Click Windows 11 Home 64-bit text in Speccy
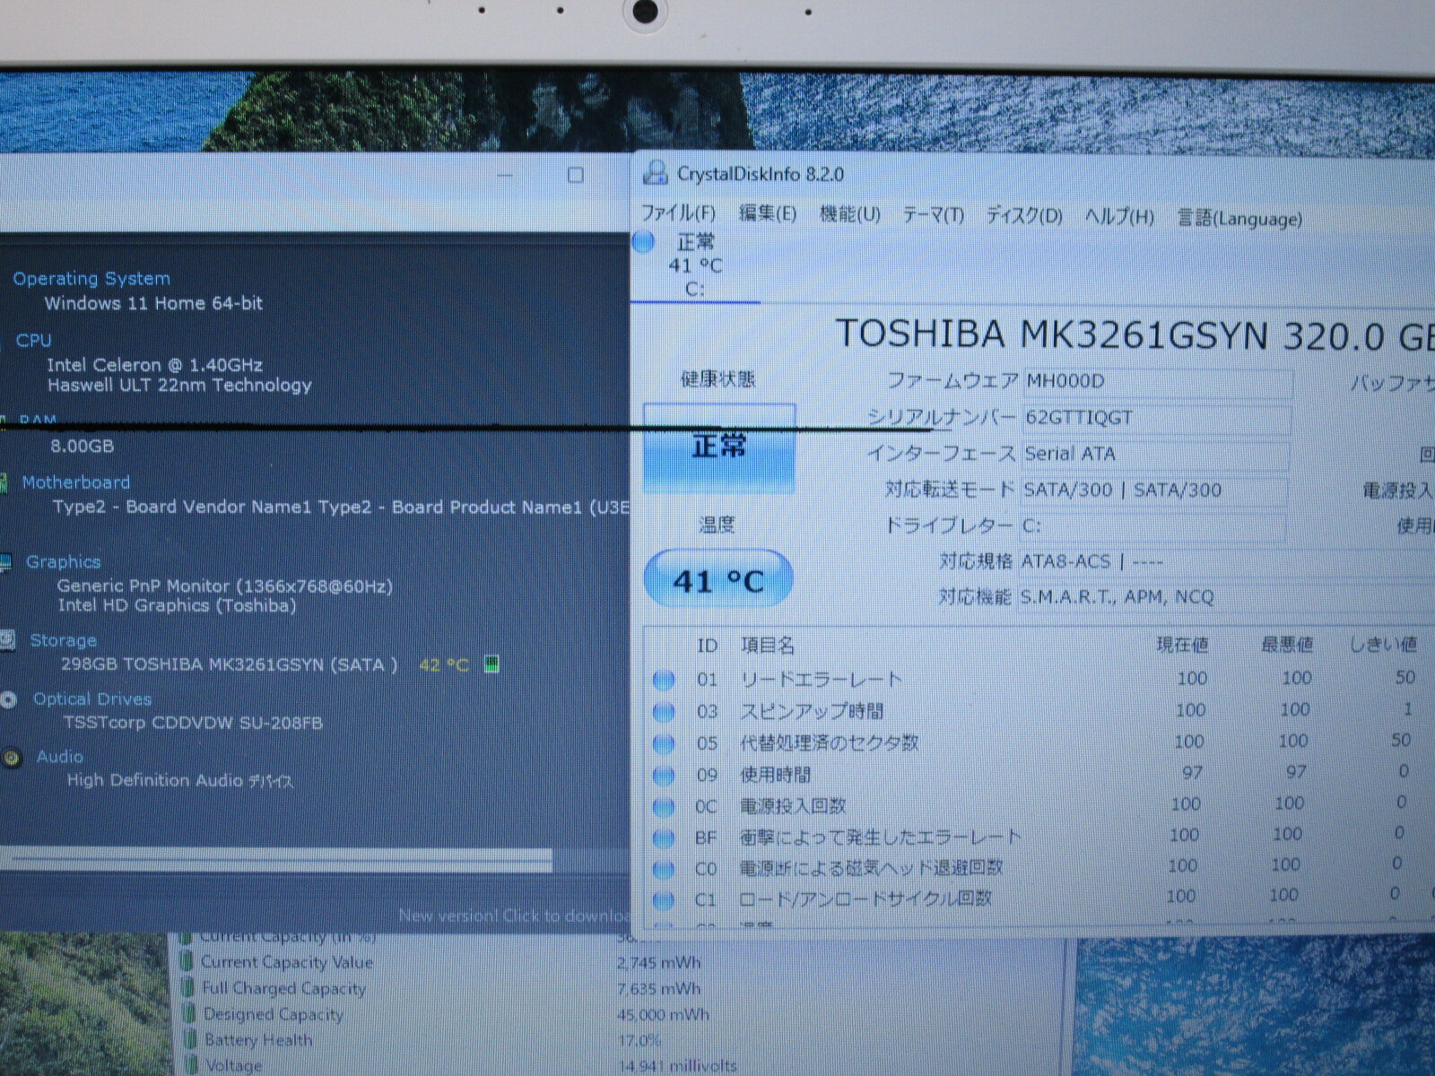Viewport: 1435px width, 1076px height. click(153, 303)
